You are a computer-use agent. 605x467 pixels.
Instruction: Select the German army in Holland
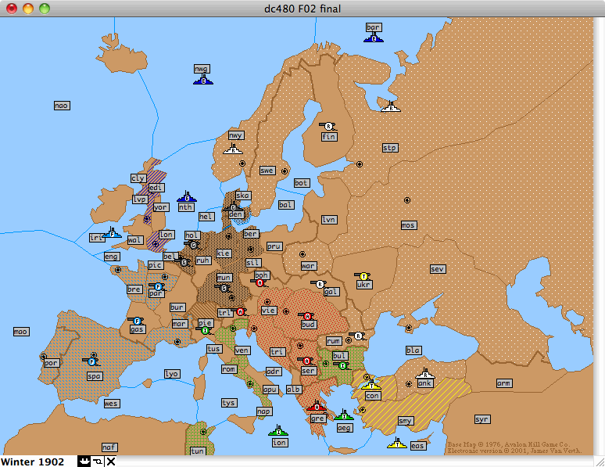193,245
